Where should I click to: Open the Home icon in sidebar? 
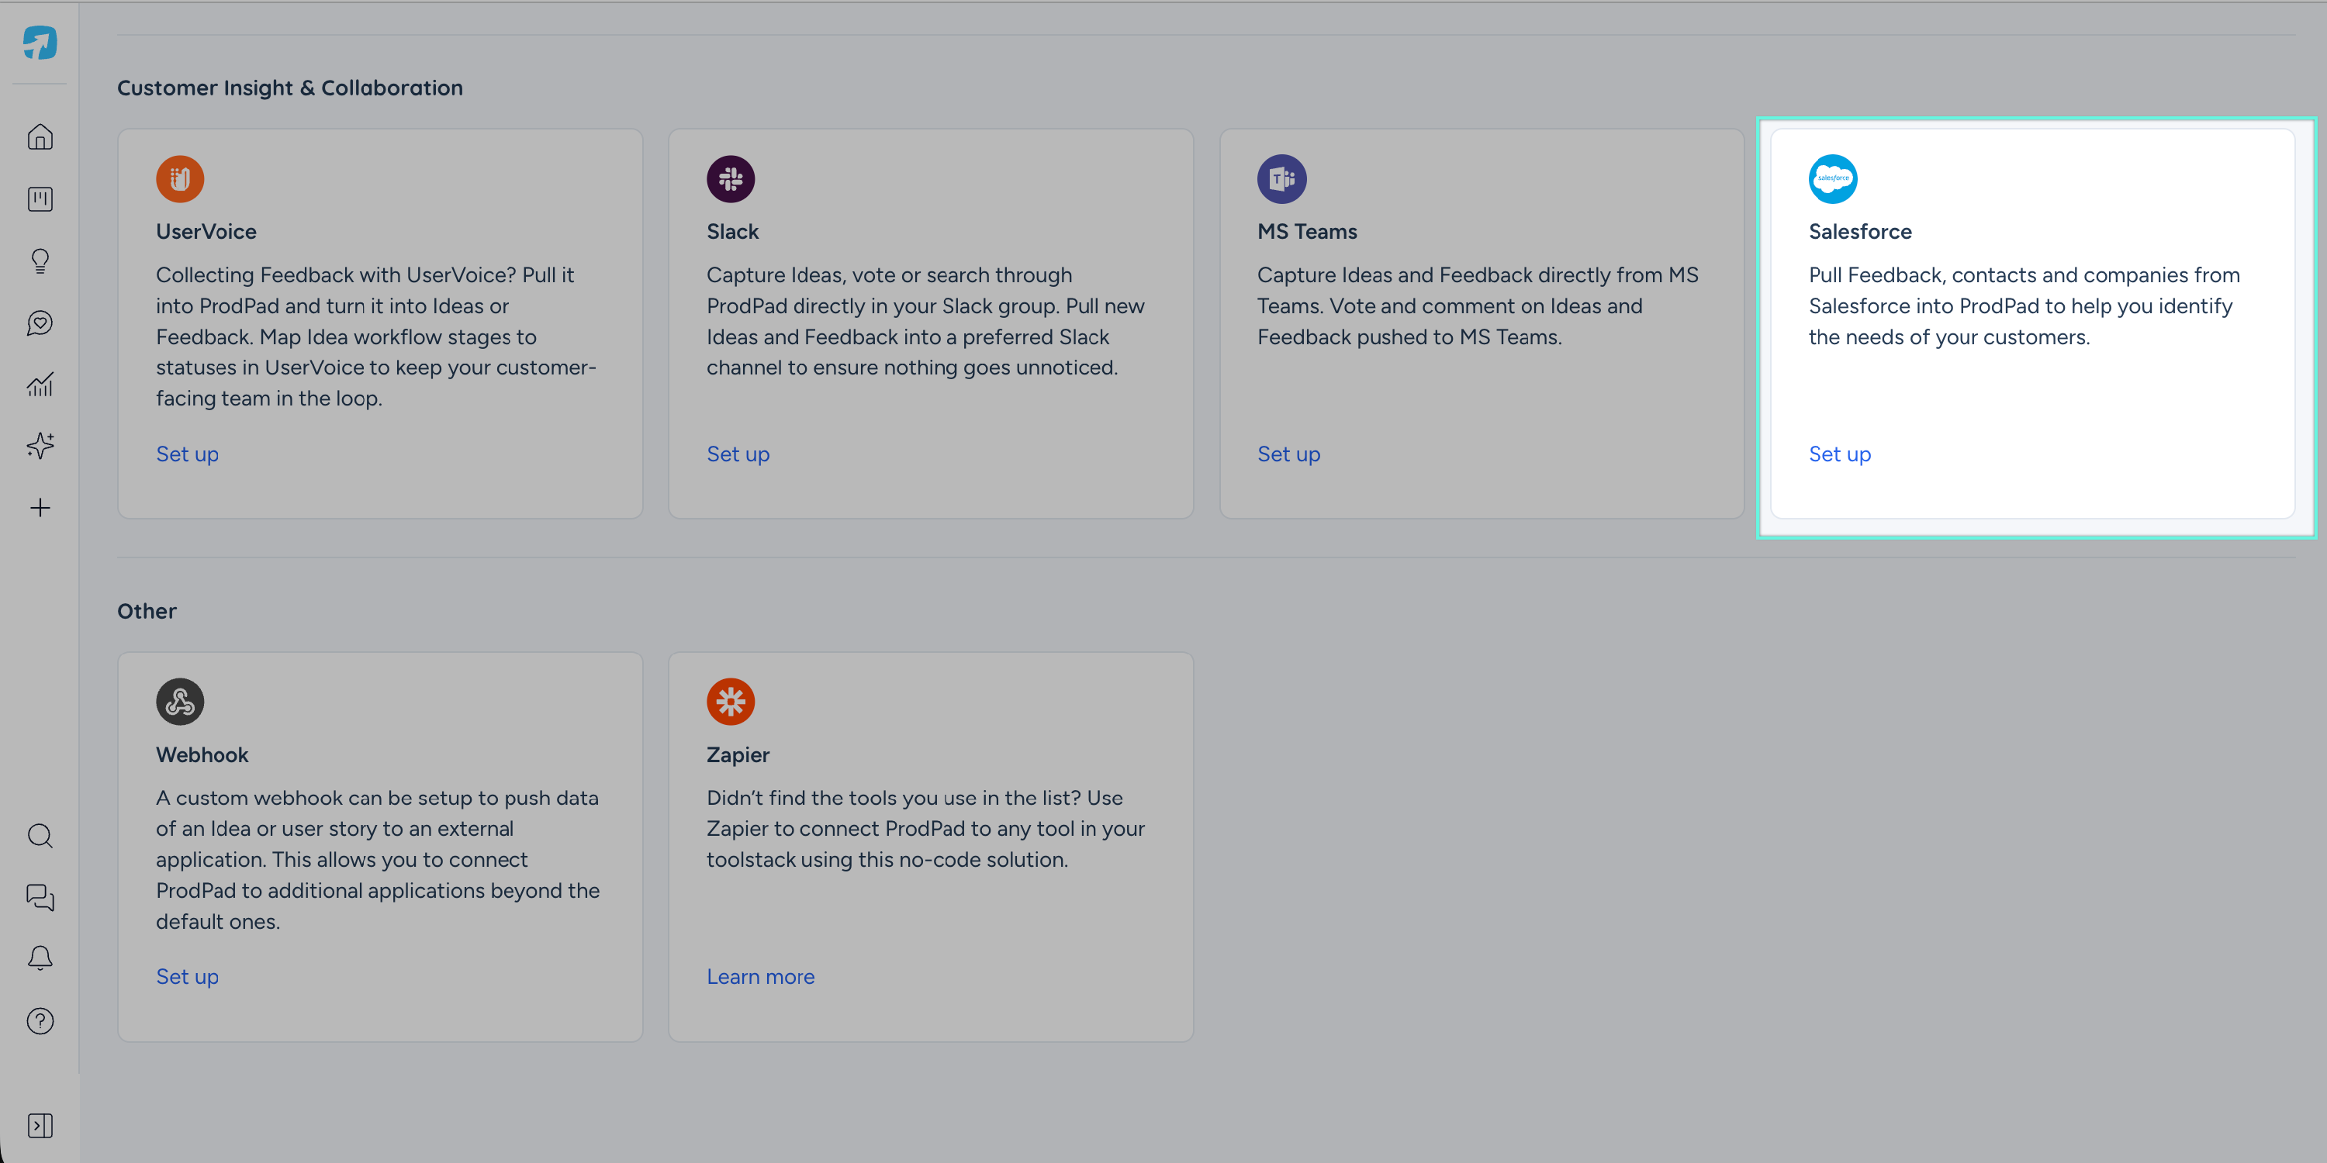[x=40, y=137]
